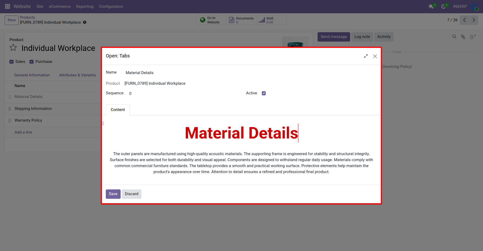Click the drag handle of the Warranty Policy row
The width and height of the screenshot is (483, 251).
(10, 121)
